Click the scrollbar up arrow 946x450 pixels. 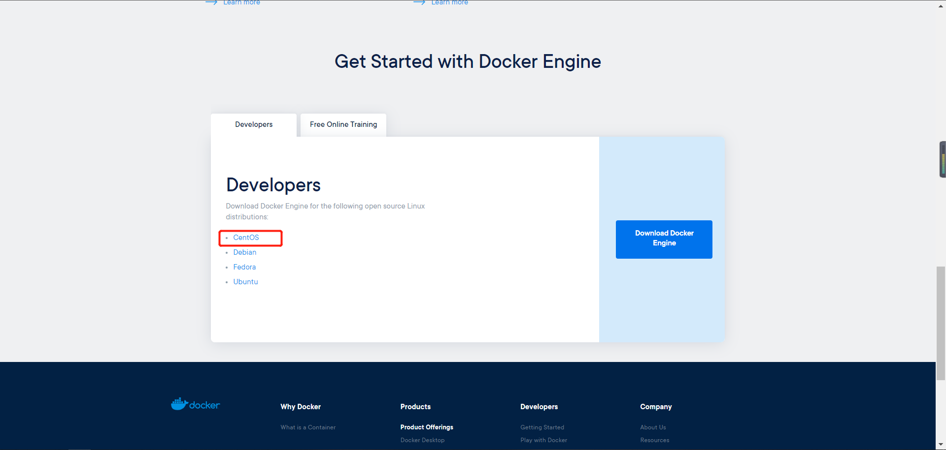pyautogui.click(x=941, y=6)
